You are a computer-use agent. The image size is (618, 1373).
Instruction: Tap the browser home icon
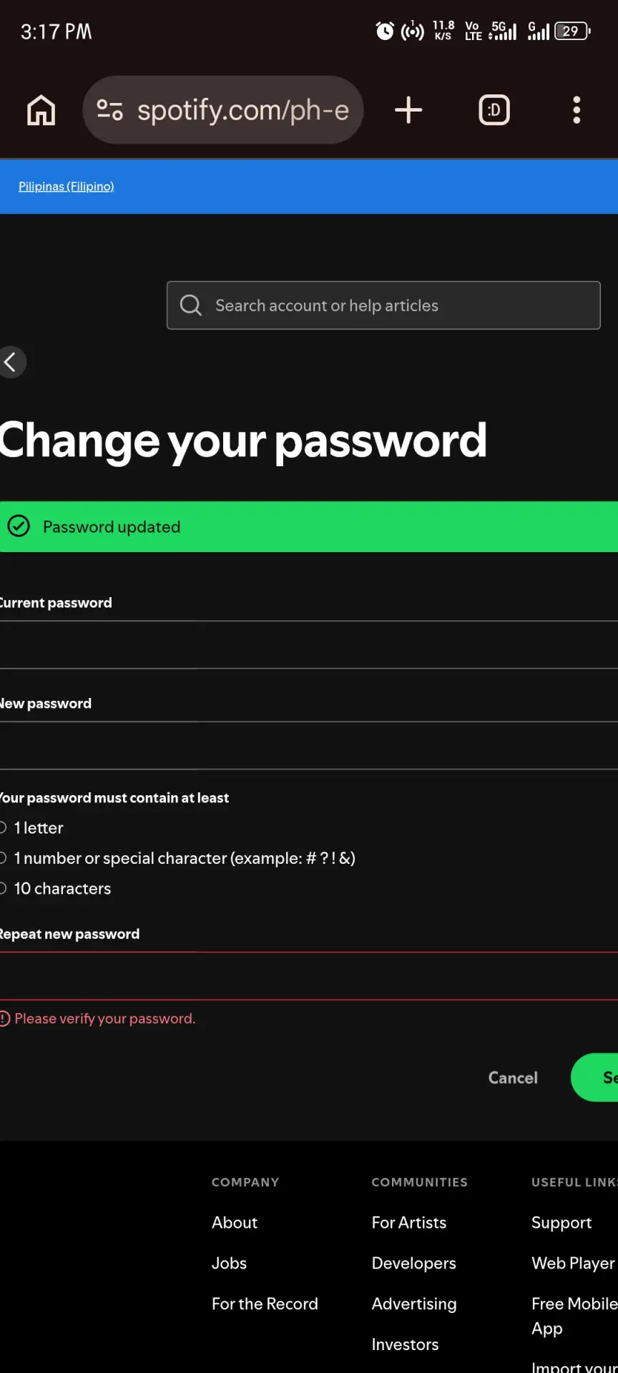click(41, 110)
